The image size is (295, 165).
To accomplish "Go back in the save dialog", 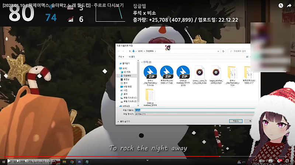I will click(118, 51).
